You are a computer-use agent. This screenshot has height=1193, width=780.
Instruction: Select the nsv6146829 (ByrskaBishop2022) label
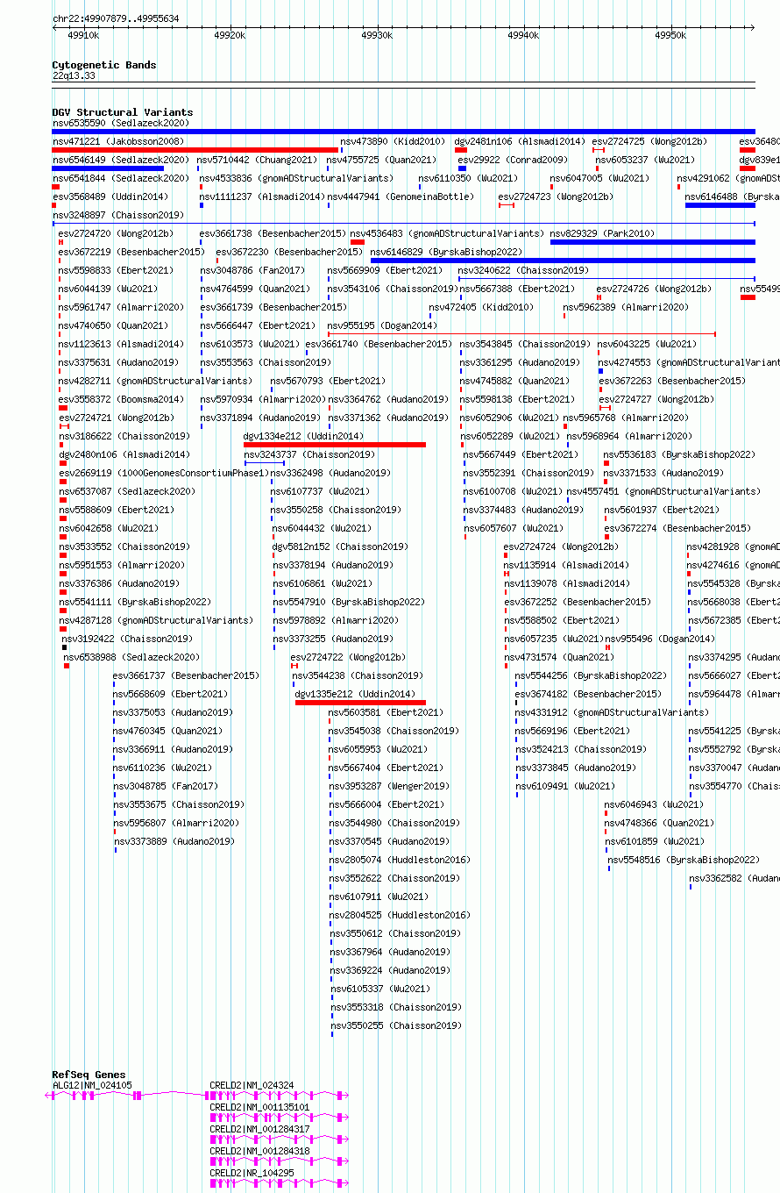pos(448,252)
